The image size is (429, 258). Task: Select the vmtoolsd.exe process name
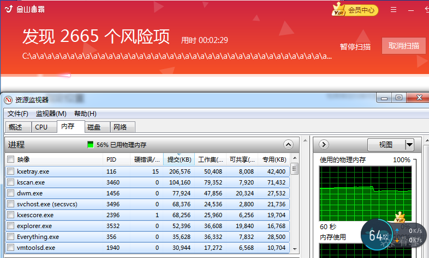click(x=36, y=248)
